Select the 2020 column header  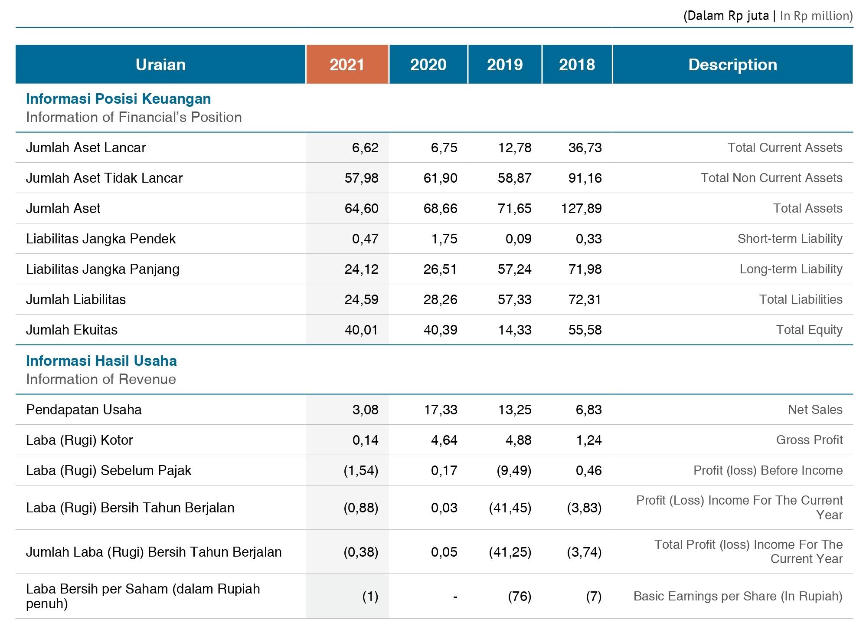(428, 64)
